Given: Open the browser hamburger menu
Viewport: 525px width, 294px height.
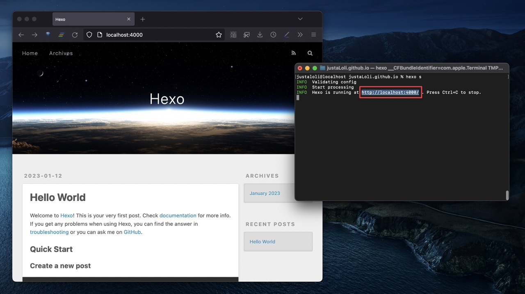Looking at the screenshot, I should (313, 35).
